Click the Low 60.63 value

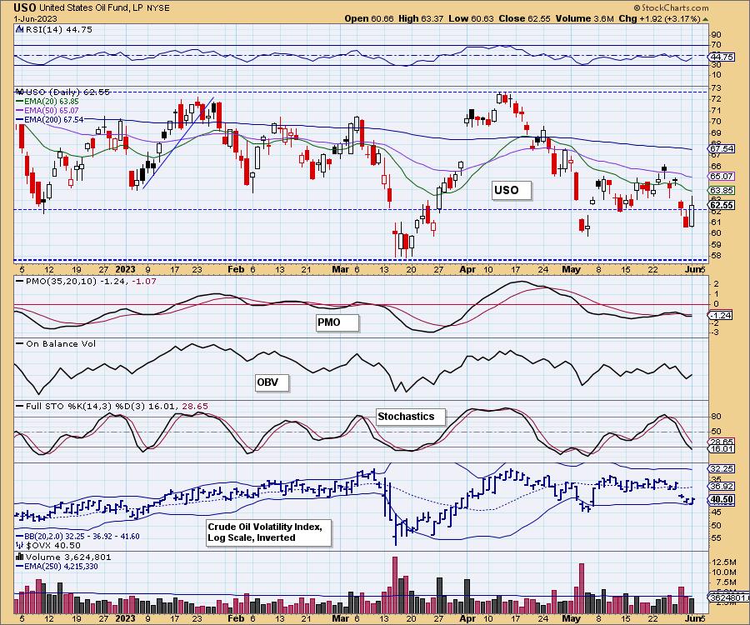471,18
